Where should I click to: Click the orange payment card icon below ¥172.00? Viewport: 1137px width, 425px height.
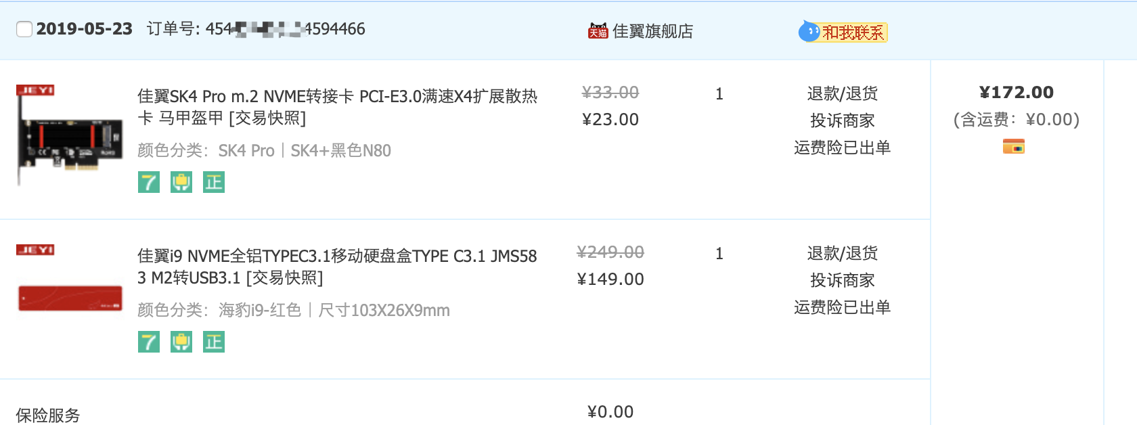(1014, 146)
